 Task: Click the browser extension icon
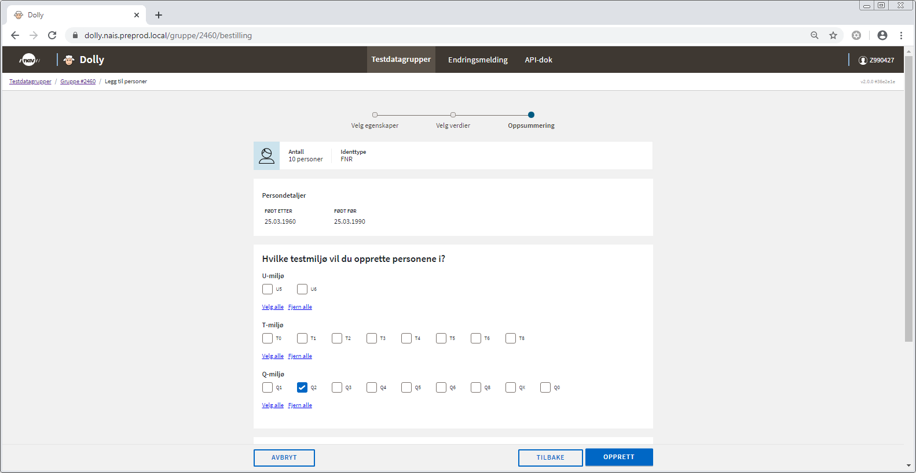coord(856,35)
